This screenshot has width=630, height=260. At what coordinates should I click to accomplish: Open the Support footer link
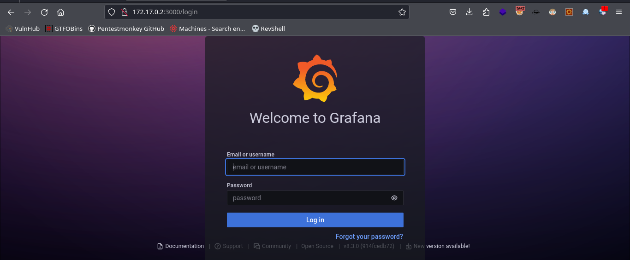click(229, 246)
